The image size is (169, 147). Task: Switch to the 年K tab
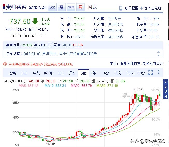tap(95, 73)
